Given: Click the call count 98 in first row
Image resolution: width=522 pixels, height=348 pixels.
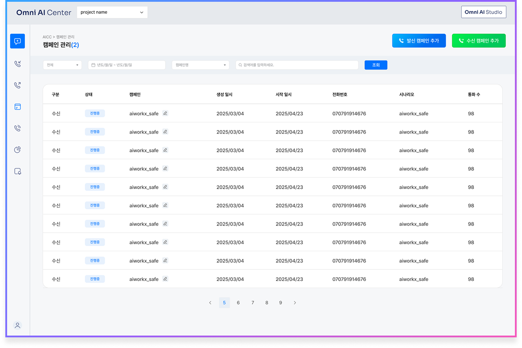Looking at the screenshot, I should point(471,114).
